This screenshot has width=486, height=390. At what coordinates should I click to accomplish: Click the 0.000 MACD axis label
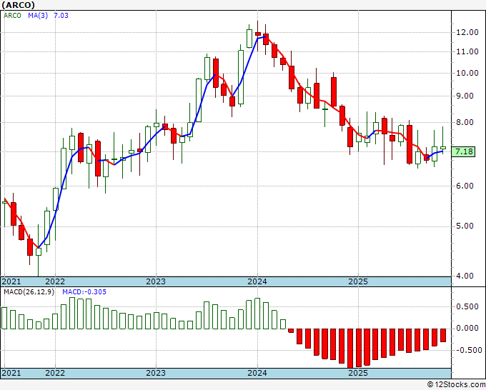467,328
